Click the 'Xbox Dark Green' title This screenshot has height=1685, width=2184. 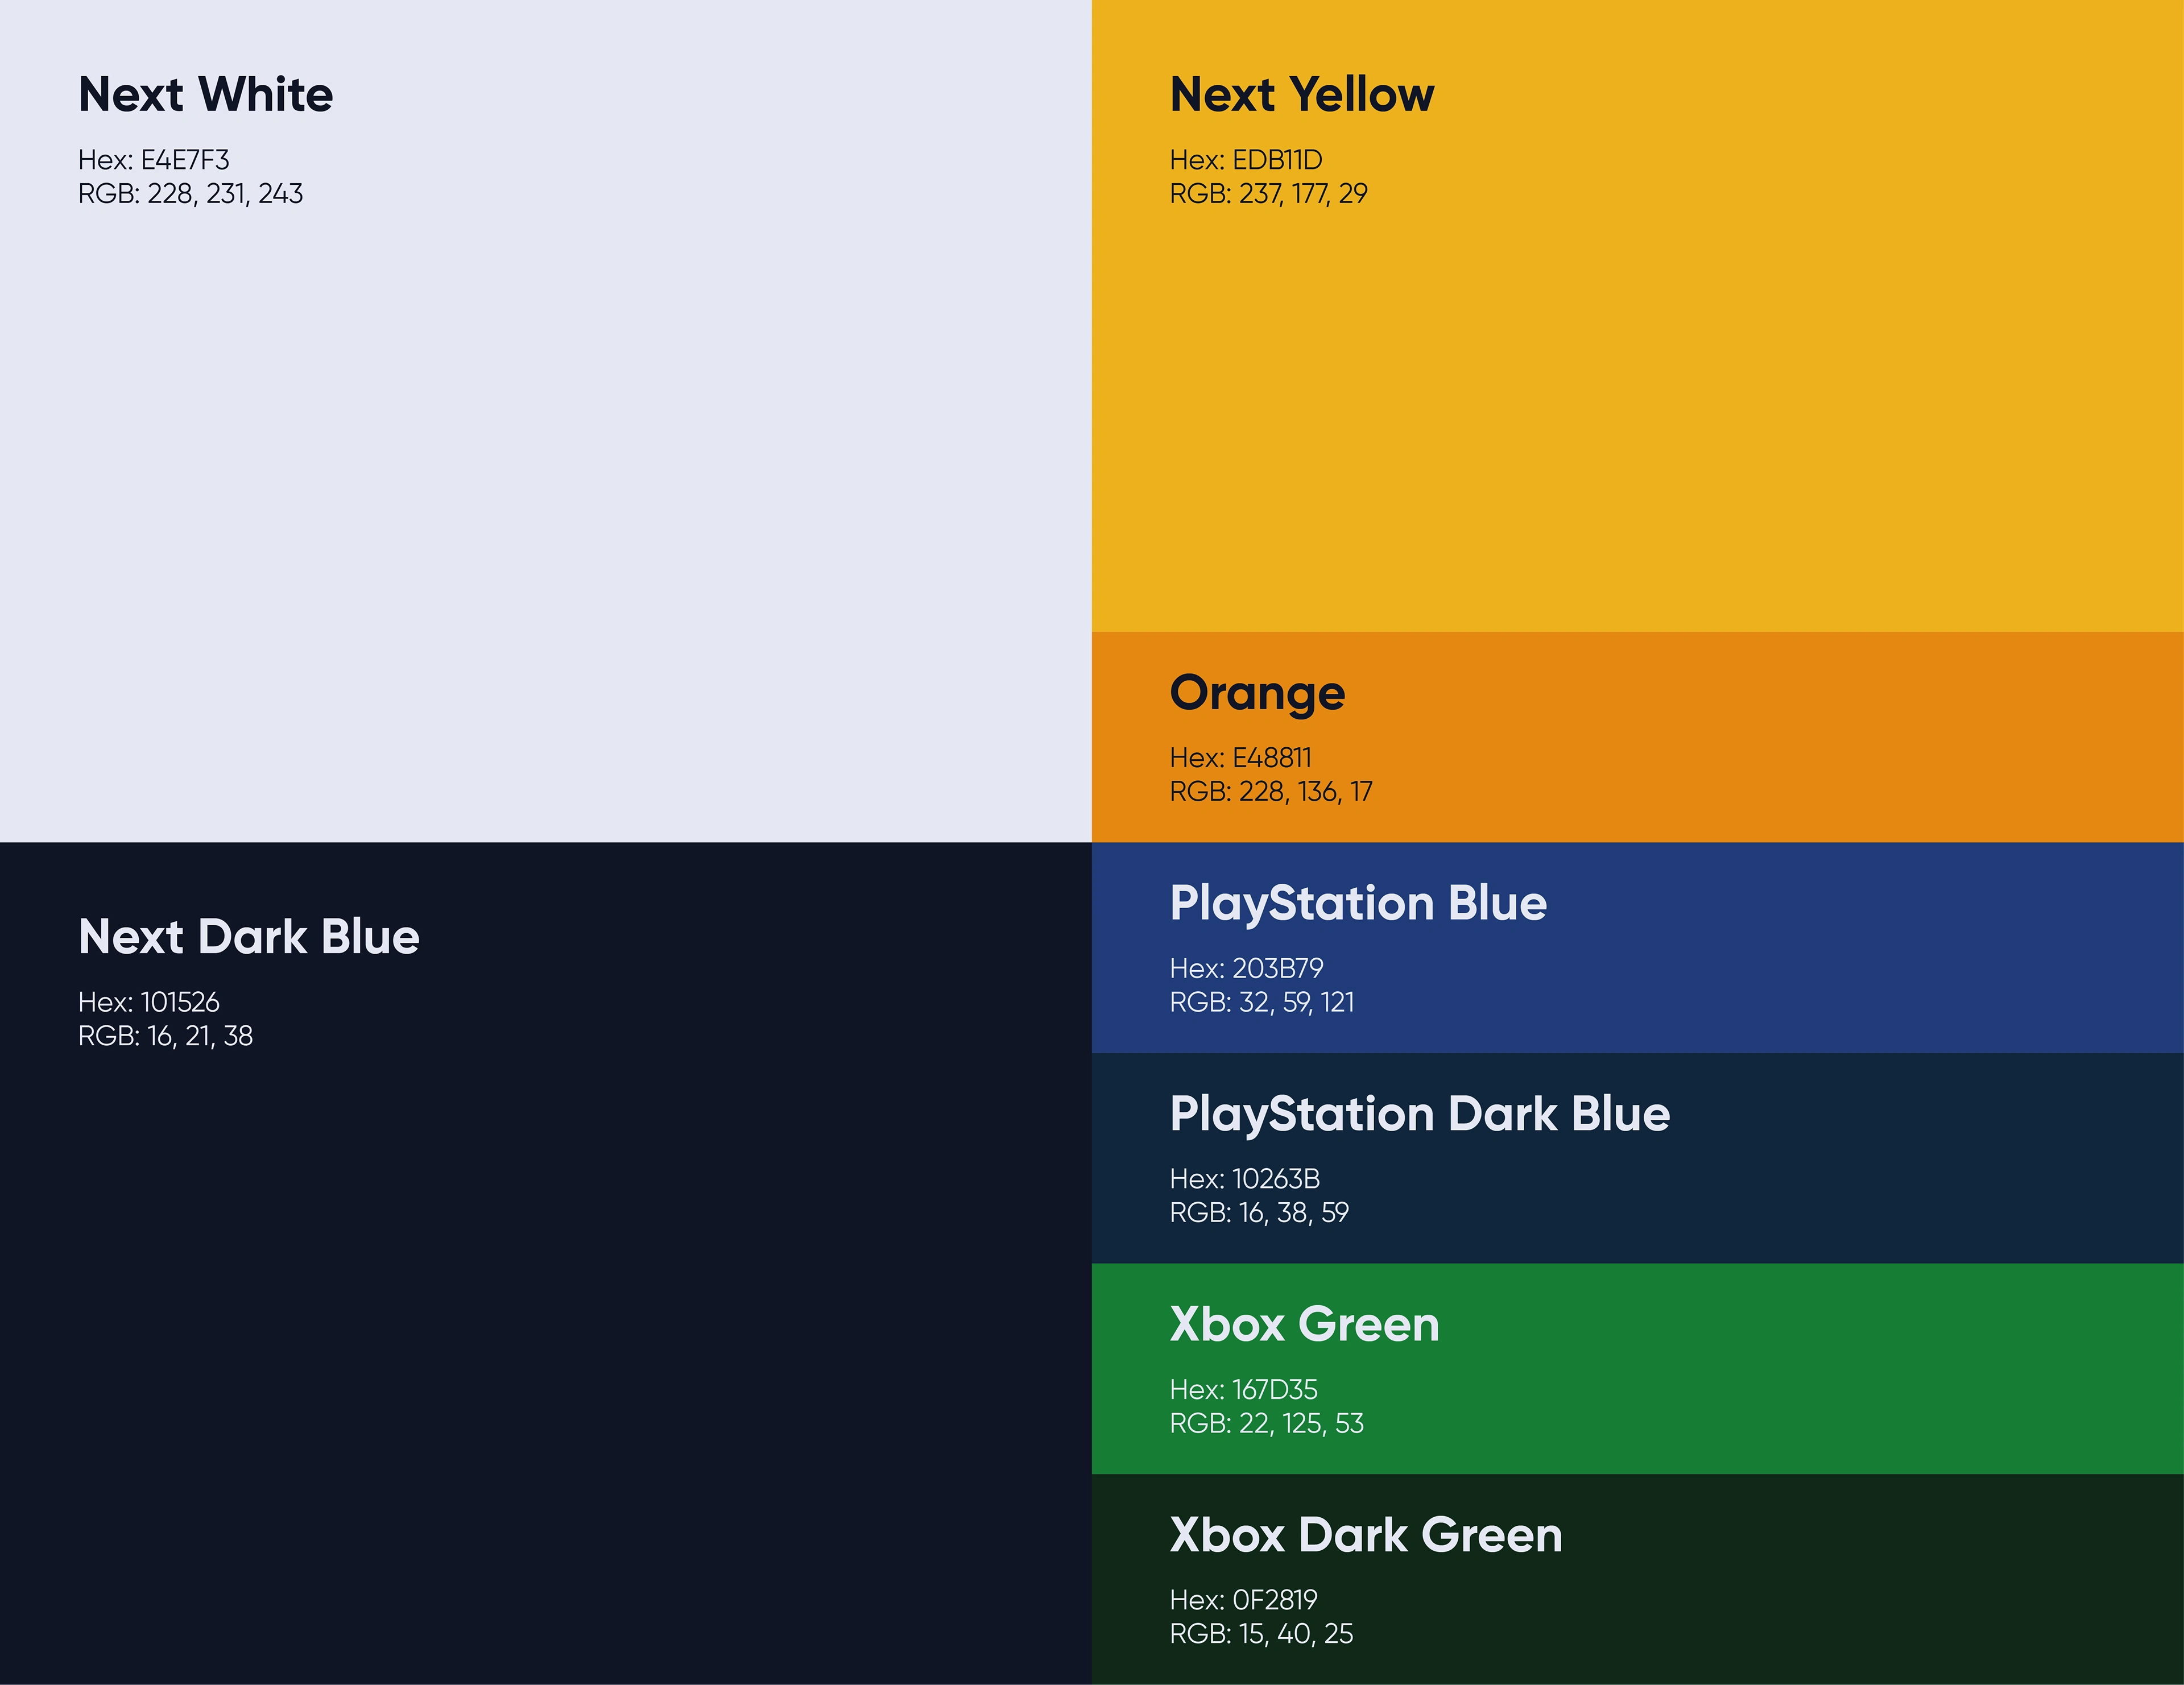(1366, 1535)
